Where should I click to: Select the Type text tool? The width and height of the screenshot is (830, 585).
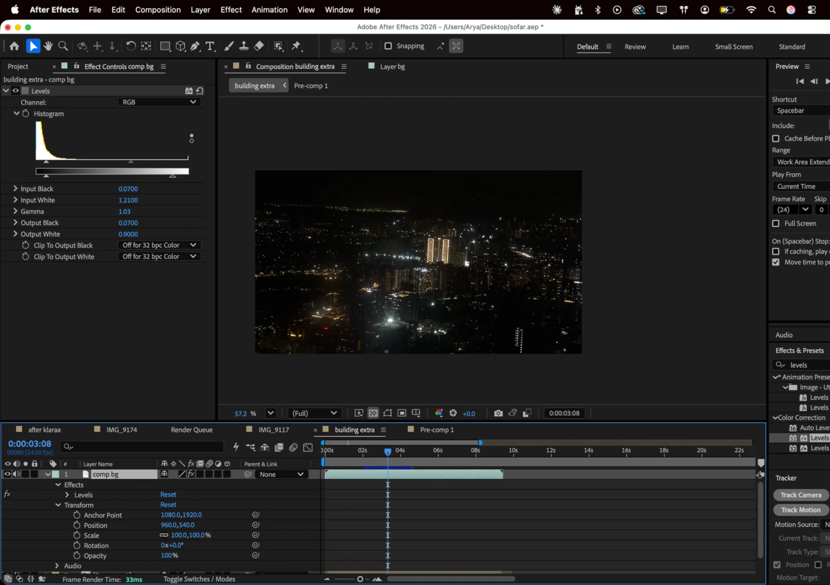(210, 46)
